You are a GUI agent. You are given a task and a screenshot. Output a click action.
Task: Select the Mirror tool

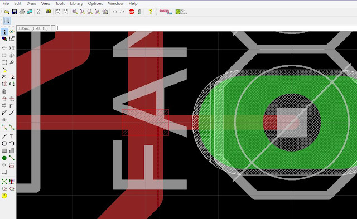tap(4, 55)
